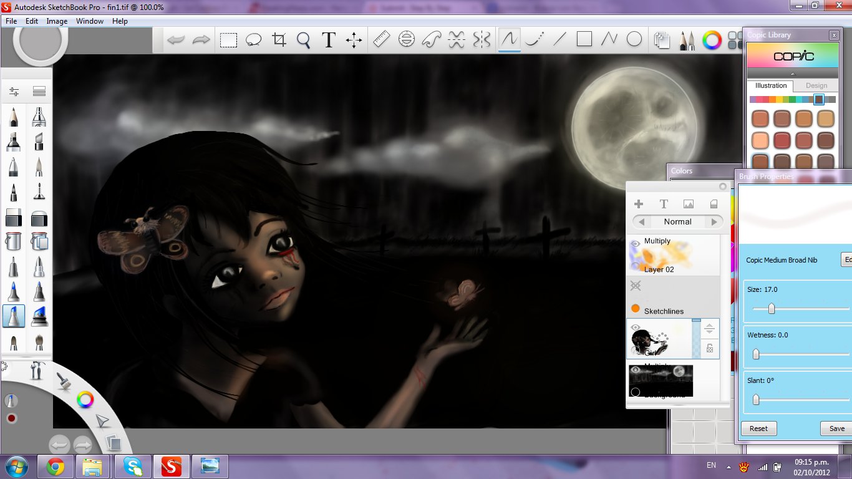Toggle the Ruler guide
The width and height of the screenshot is (852, 479).
381,40
